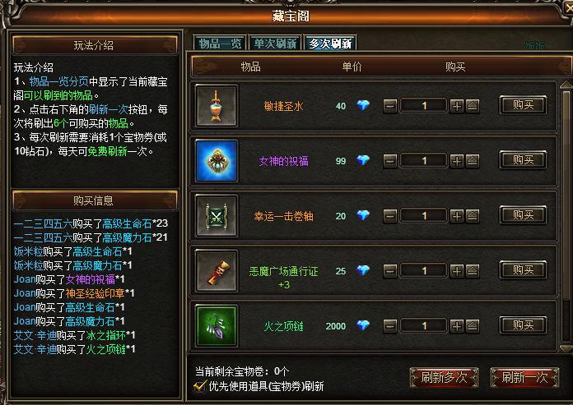Image resolution: width=573 pixels, height=405 pixels.
Task: Switch to the 物品一览 tab
Action: (220, 44)
